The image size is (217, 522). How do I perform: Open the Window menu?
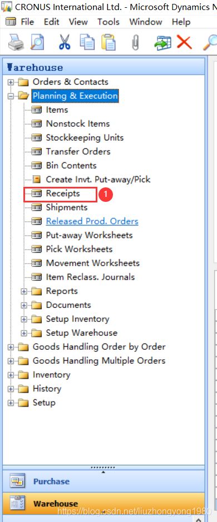146,22
